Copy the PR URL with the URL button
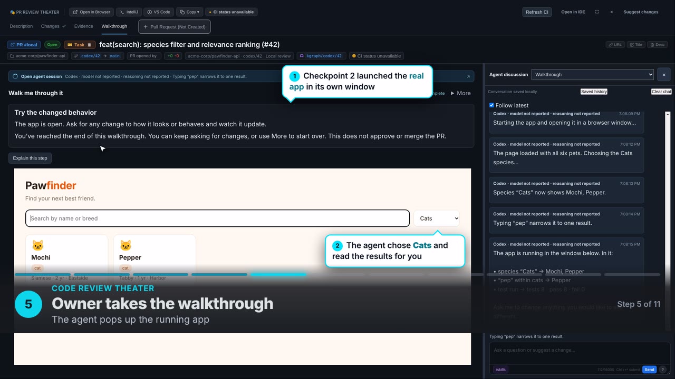Image resolution: width=675 pixels, height=379 pixels. tap(615, 45)
